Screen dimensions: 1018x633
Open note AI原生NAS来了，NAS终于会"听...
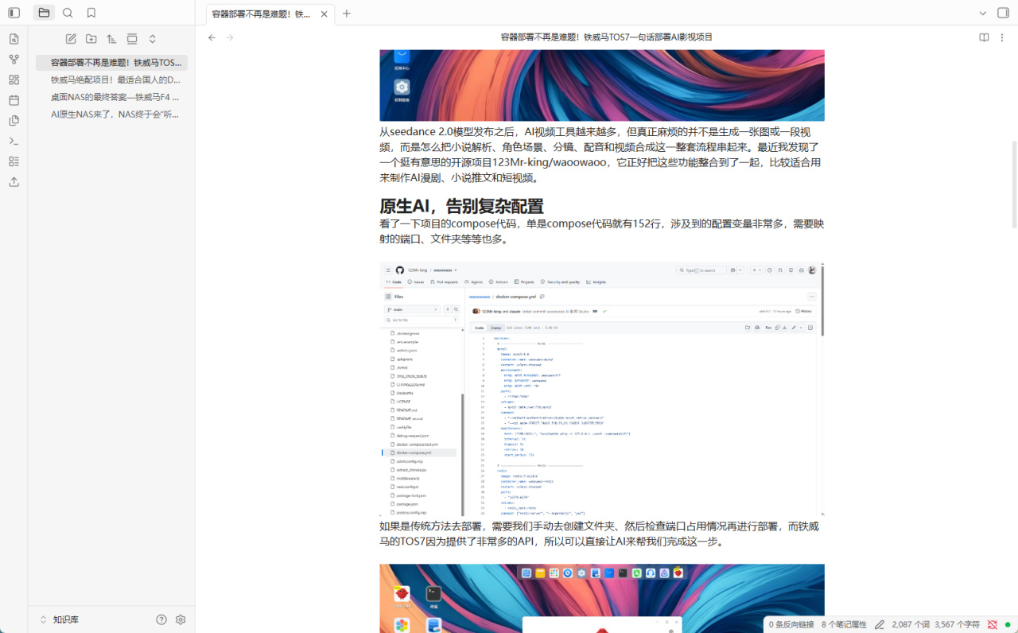[x=111, y=115]
